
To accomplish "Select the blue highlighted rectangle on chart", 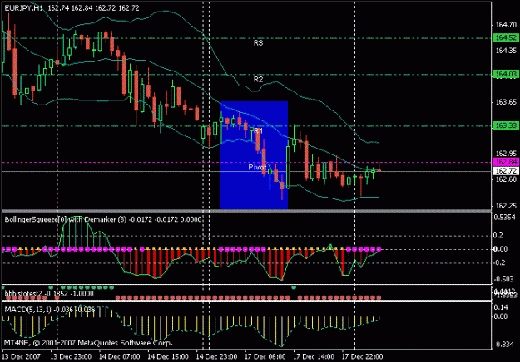I will point(254,155).
